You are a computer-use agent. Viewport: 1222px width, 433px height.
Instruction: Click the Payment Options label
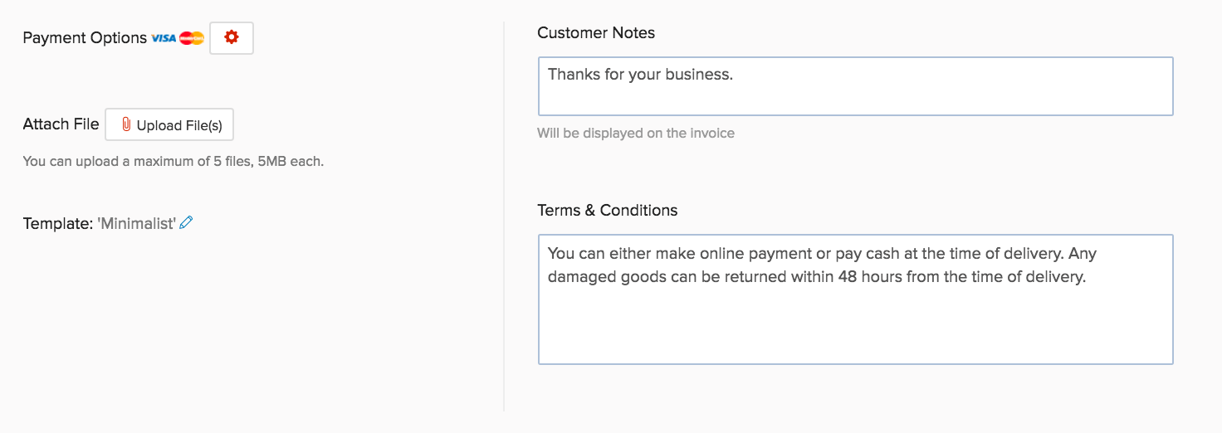(x=85, y=38)
